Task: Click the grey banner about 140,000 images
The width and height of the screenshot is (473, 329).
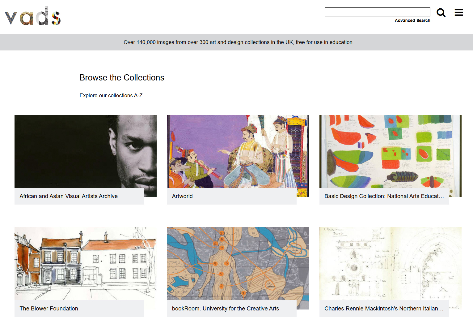Action: [238, 42]
